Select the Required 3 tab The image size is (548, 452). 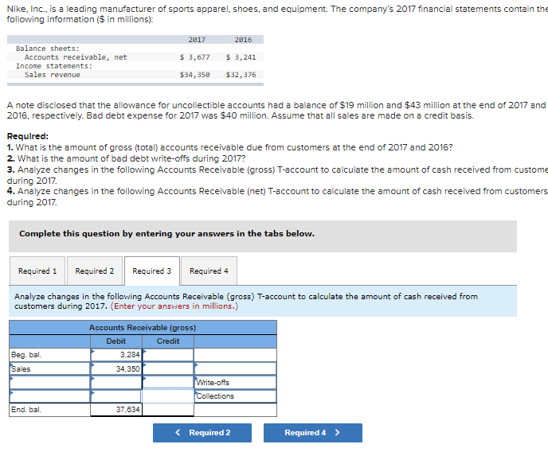pyautogui.click(x=152, y=271)
